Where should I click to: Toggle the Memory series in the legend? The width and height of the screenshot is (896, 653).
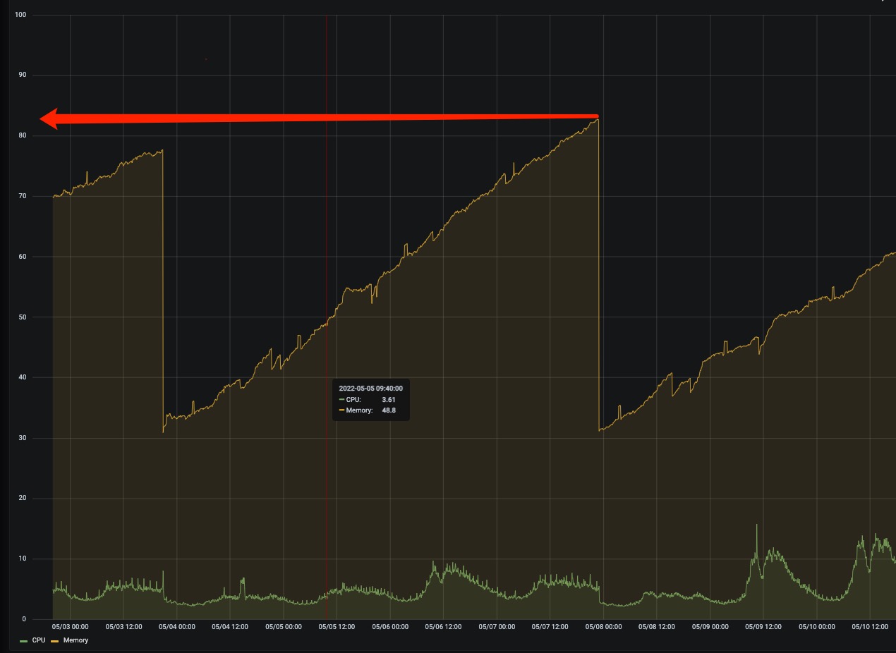(x=75, y=640)
